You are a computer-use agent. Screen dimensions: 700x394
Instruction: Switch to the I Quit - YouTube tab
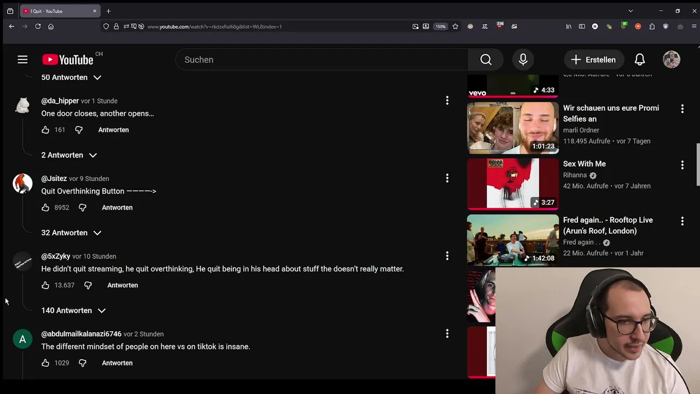pos(60,11)
